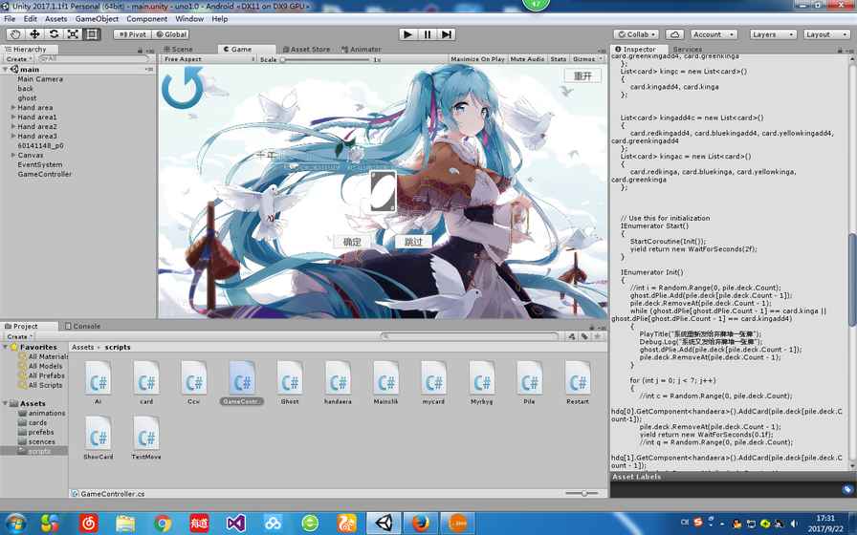This screenshot has height=535, width=857.
Task: Click the Step frame button
Action: tap(447, 33)
